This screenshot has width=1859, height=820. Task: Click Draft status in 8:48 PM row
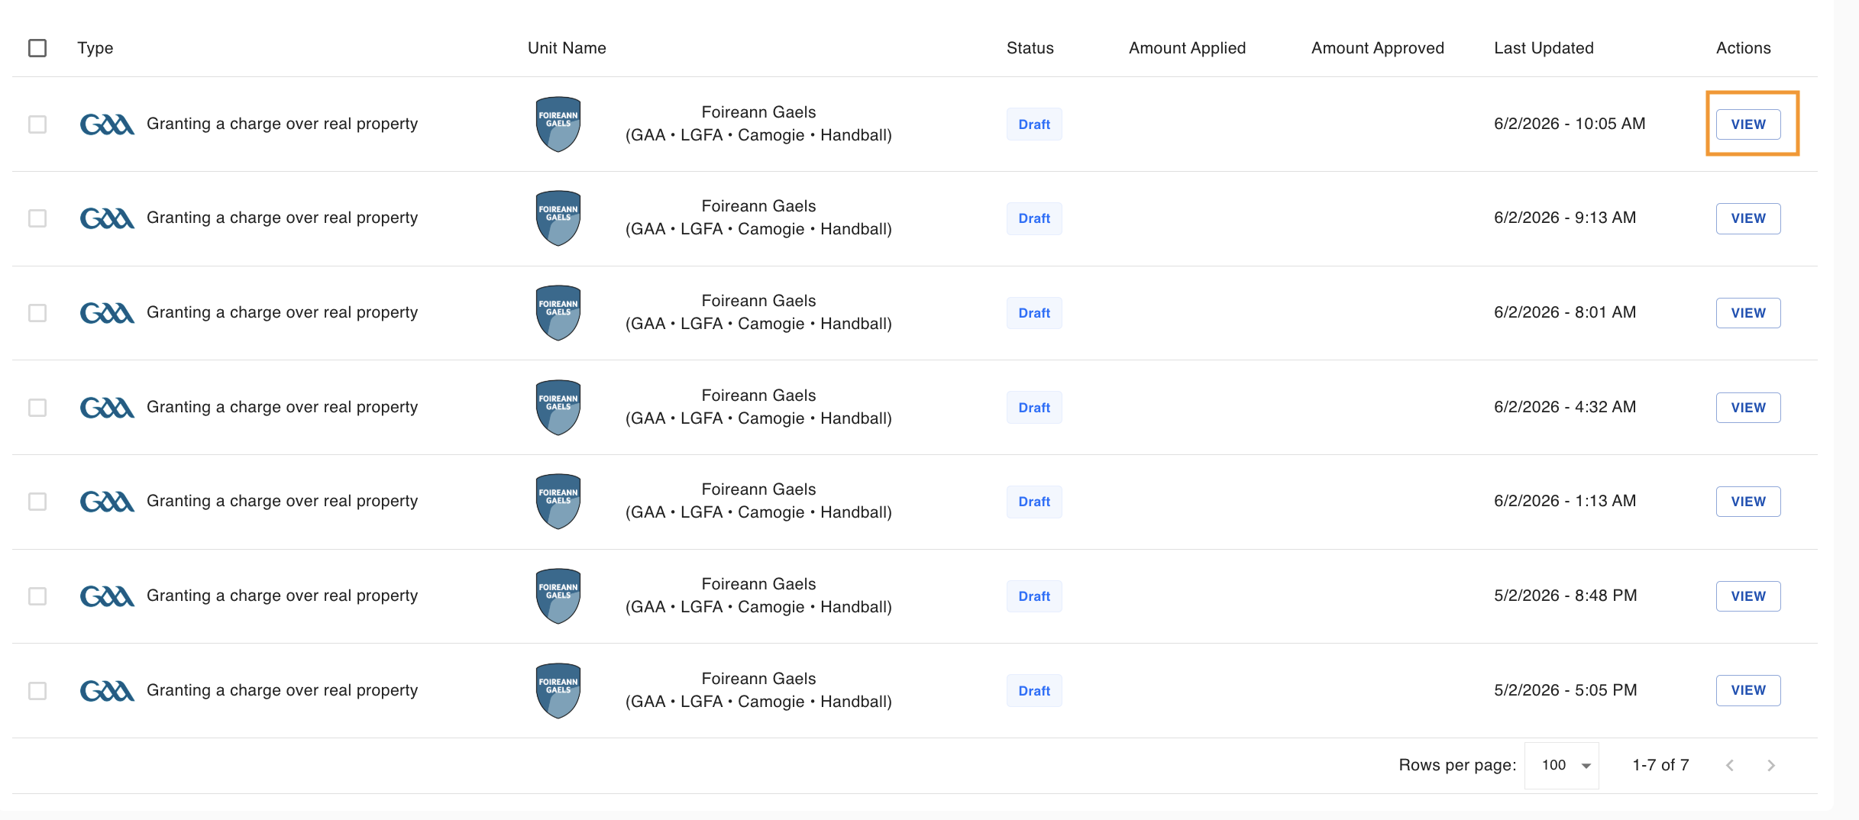pos(1034,596)
